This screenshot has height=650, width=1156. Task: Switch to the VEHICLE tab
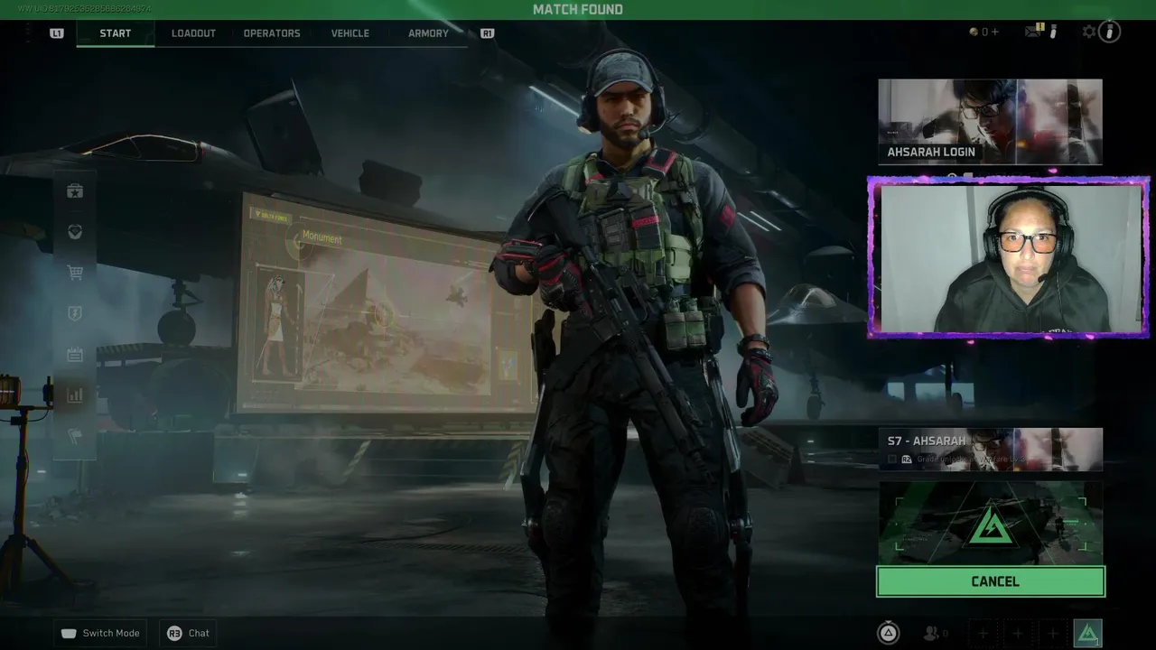point(350,33)
